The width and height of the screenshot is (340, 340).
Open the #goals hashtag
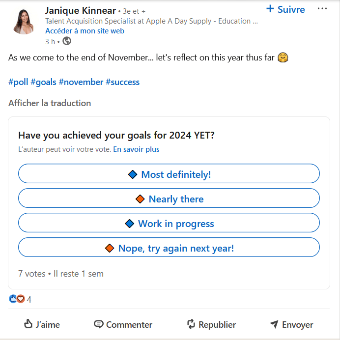[x=43, y=82]
